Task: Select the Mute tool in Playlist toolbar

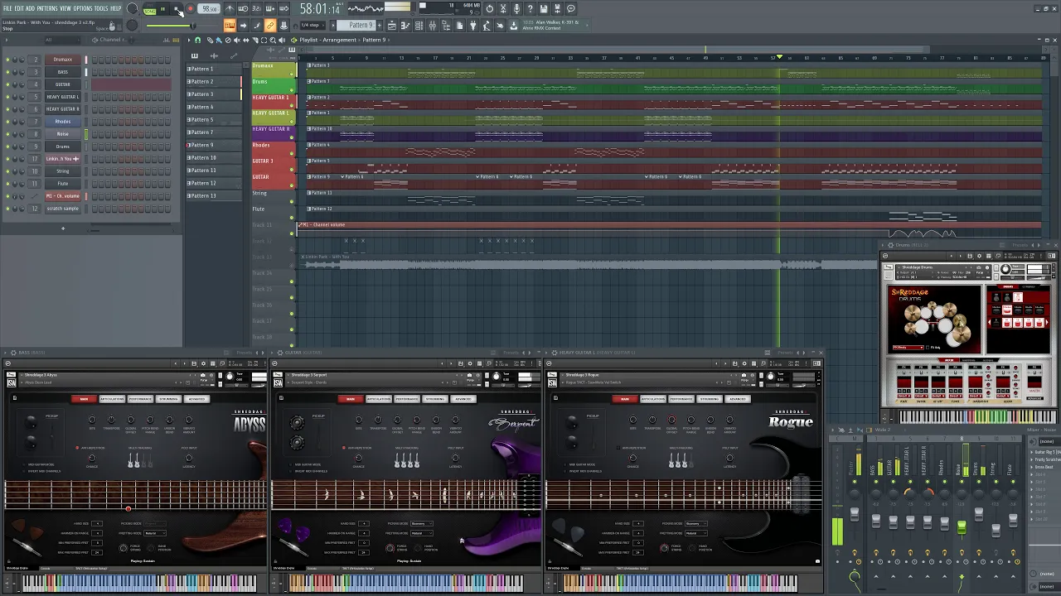Action: (x=236, y=40)
